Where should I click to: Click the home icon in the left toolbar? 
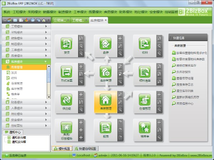44,20
